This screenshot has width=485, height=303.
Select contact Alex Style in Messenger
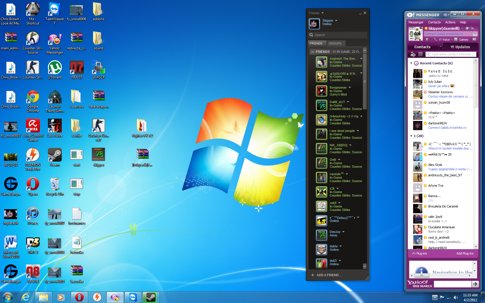pyautogui.click(x=443, y=167)
